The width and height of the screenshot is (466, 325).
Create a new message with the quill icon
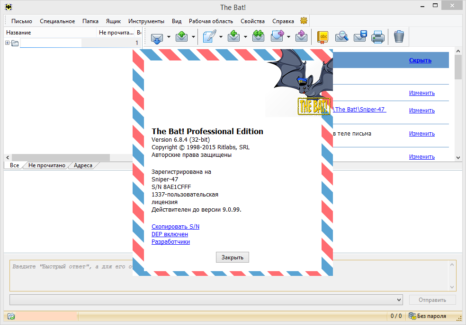pos(210,36)
